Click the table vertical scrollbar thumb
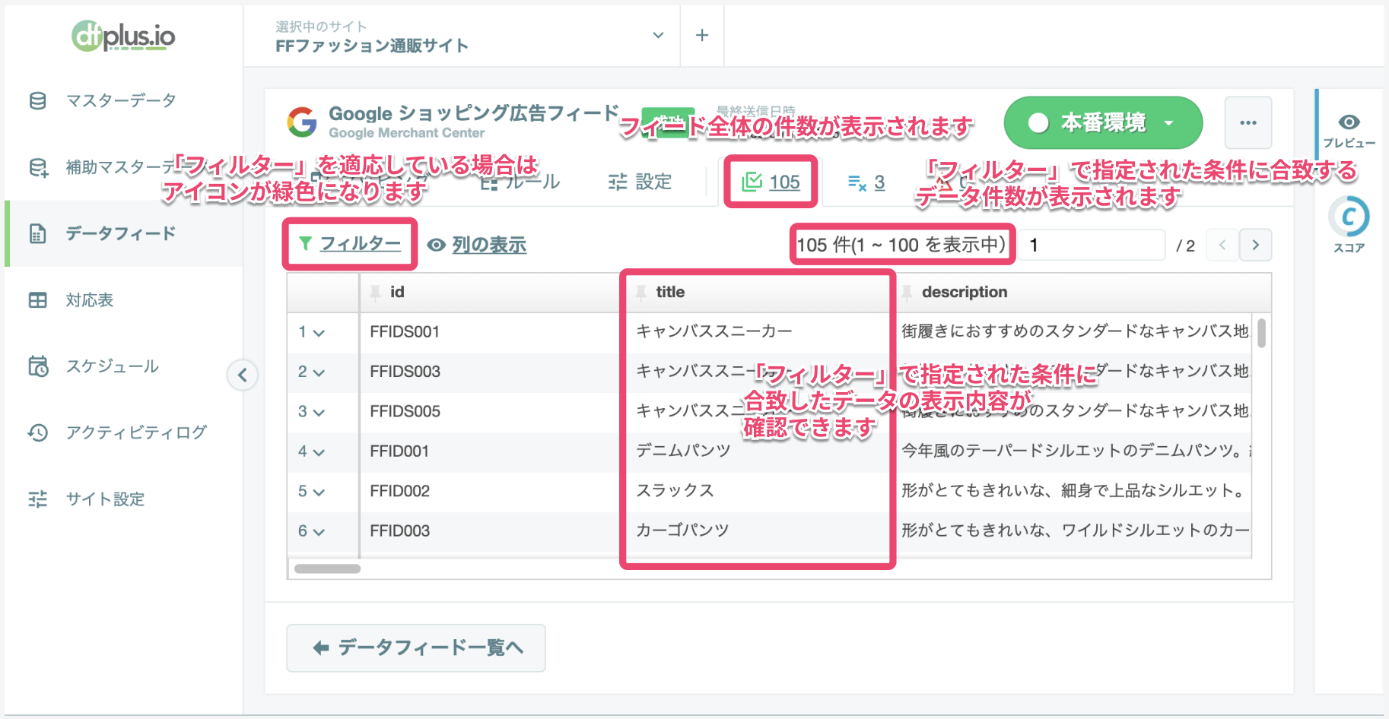1389x719 pixels. coord(1261,333)
